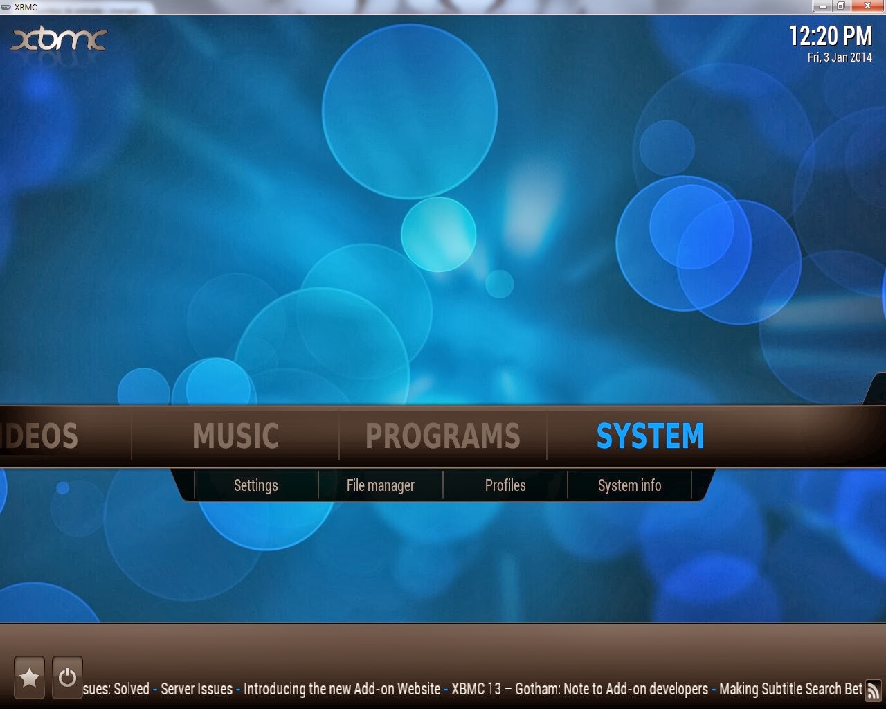The image size is (886, 709).
Task: Click the power shutdown icon
Action: [67, 676]
